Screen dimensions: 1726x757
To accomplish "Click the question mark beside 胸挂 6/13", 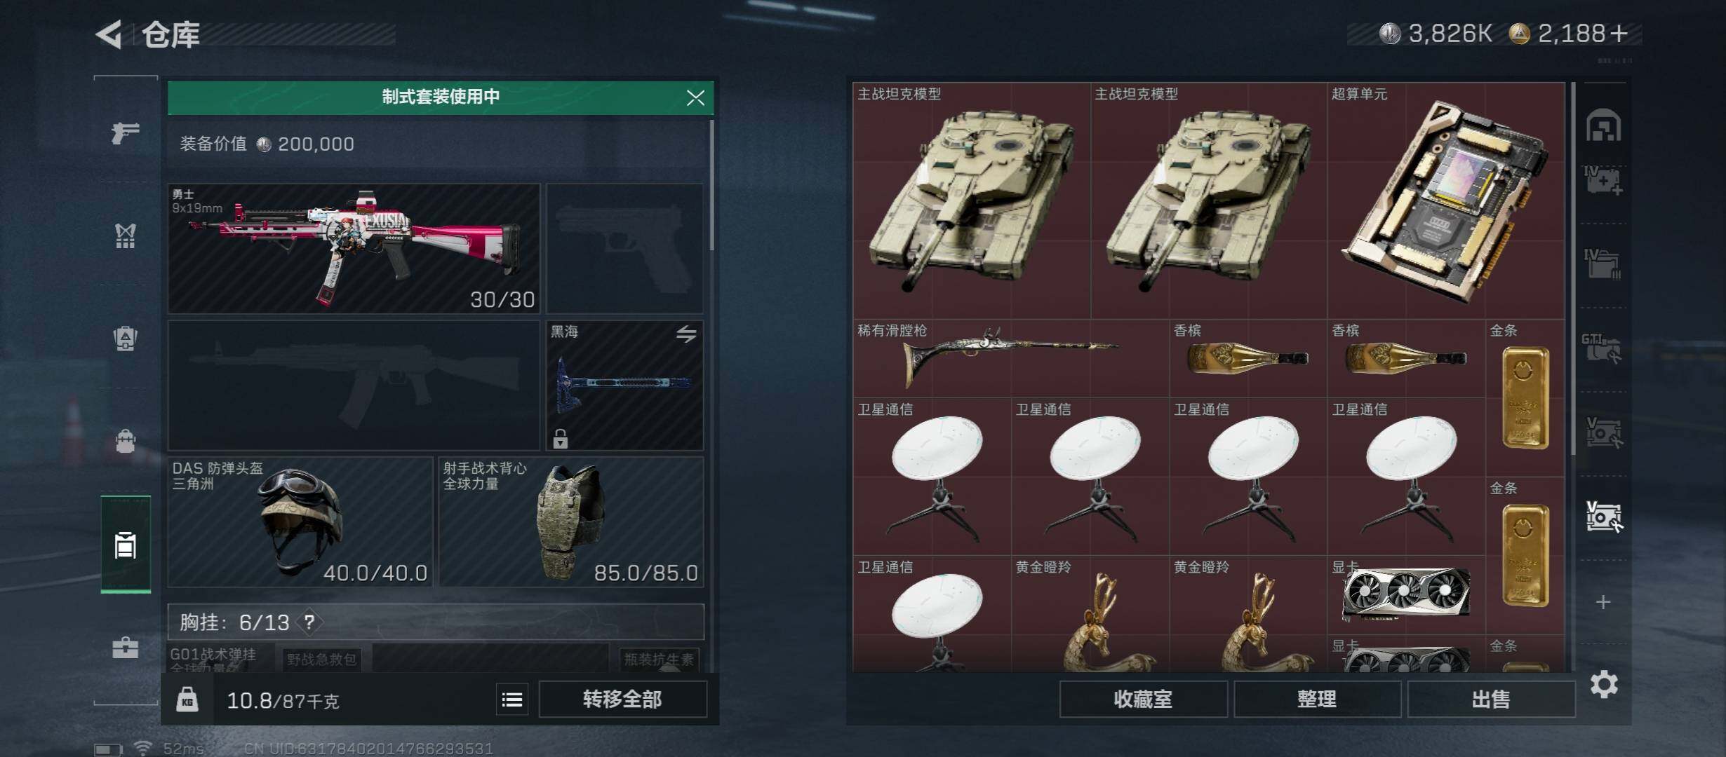I will pos(309,622).
